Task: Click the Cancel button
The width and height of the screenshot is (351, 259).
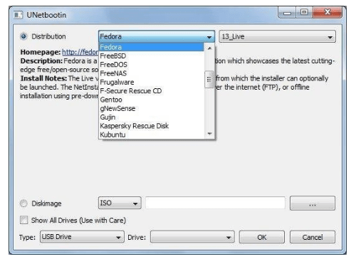Action: (x=313, y=237)
